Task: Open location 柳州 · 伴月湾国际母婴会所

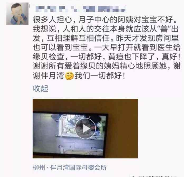Action: tap(70, 167)
